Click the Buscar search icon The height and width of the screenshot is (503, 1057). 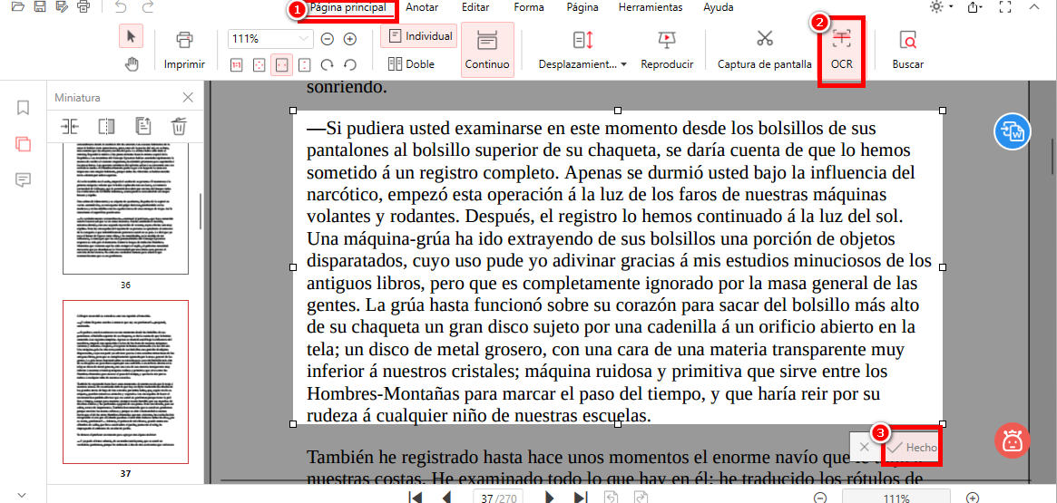[907, 40]
